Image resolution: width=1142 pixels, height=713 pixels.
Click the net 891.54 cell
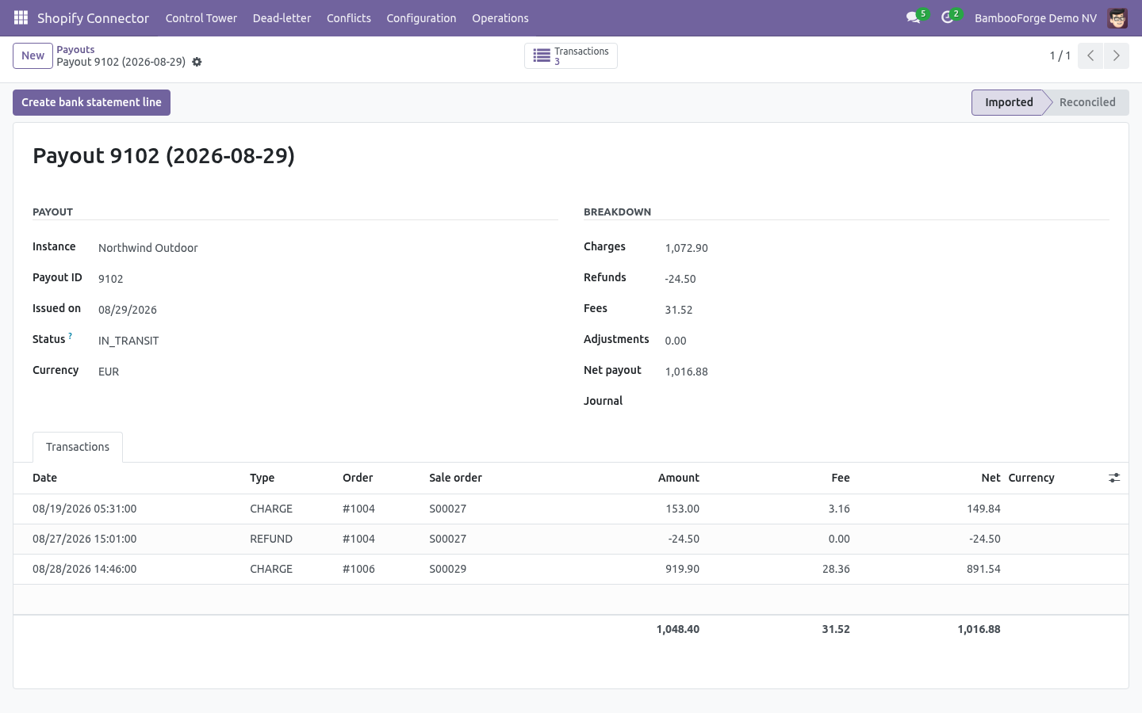pos(983,569)
